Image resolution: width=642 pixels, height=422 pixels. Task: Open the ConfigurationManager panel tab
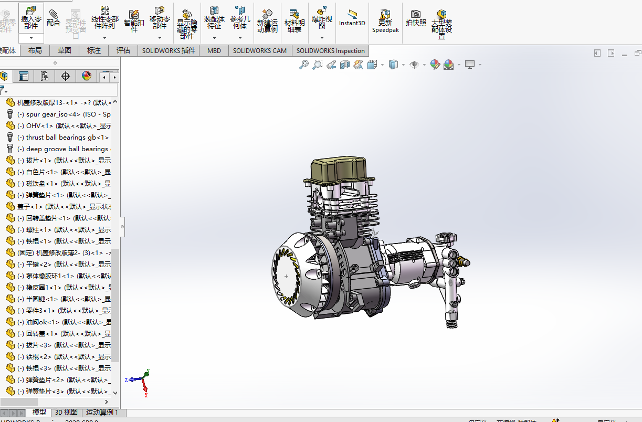[45, 76]
